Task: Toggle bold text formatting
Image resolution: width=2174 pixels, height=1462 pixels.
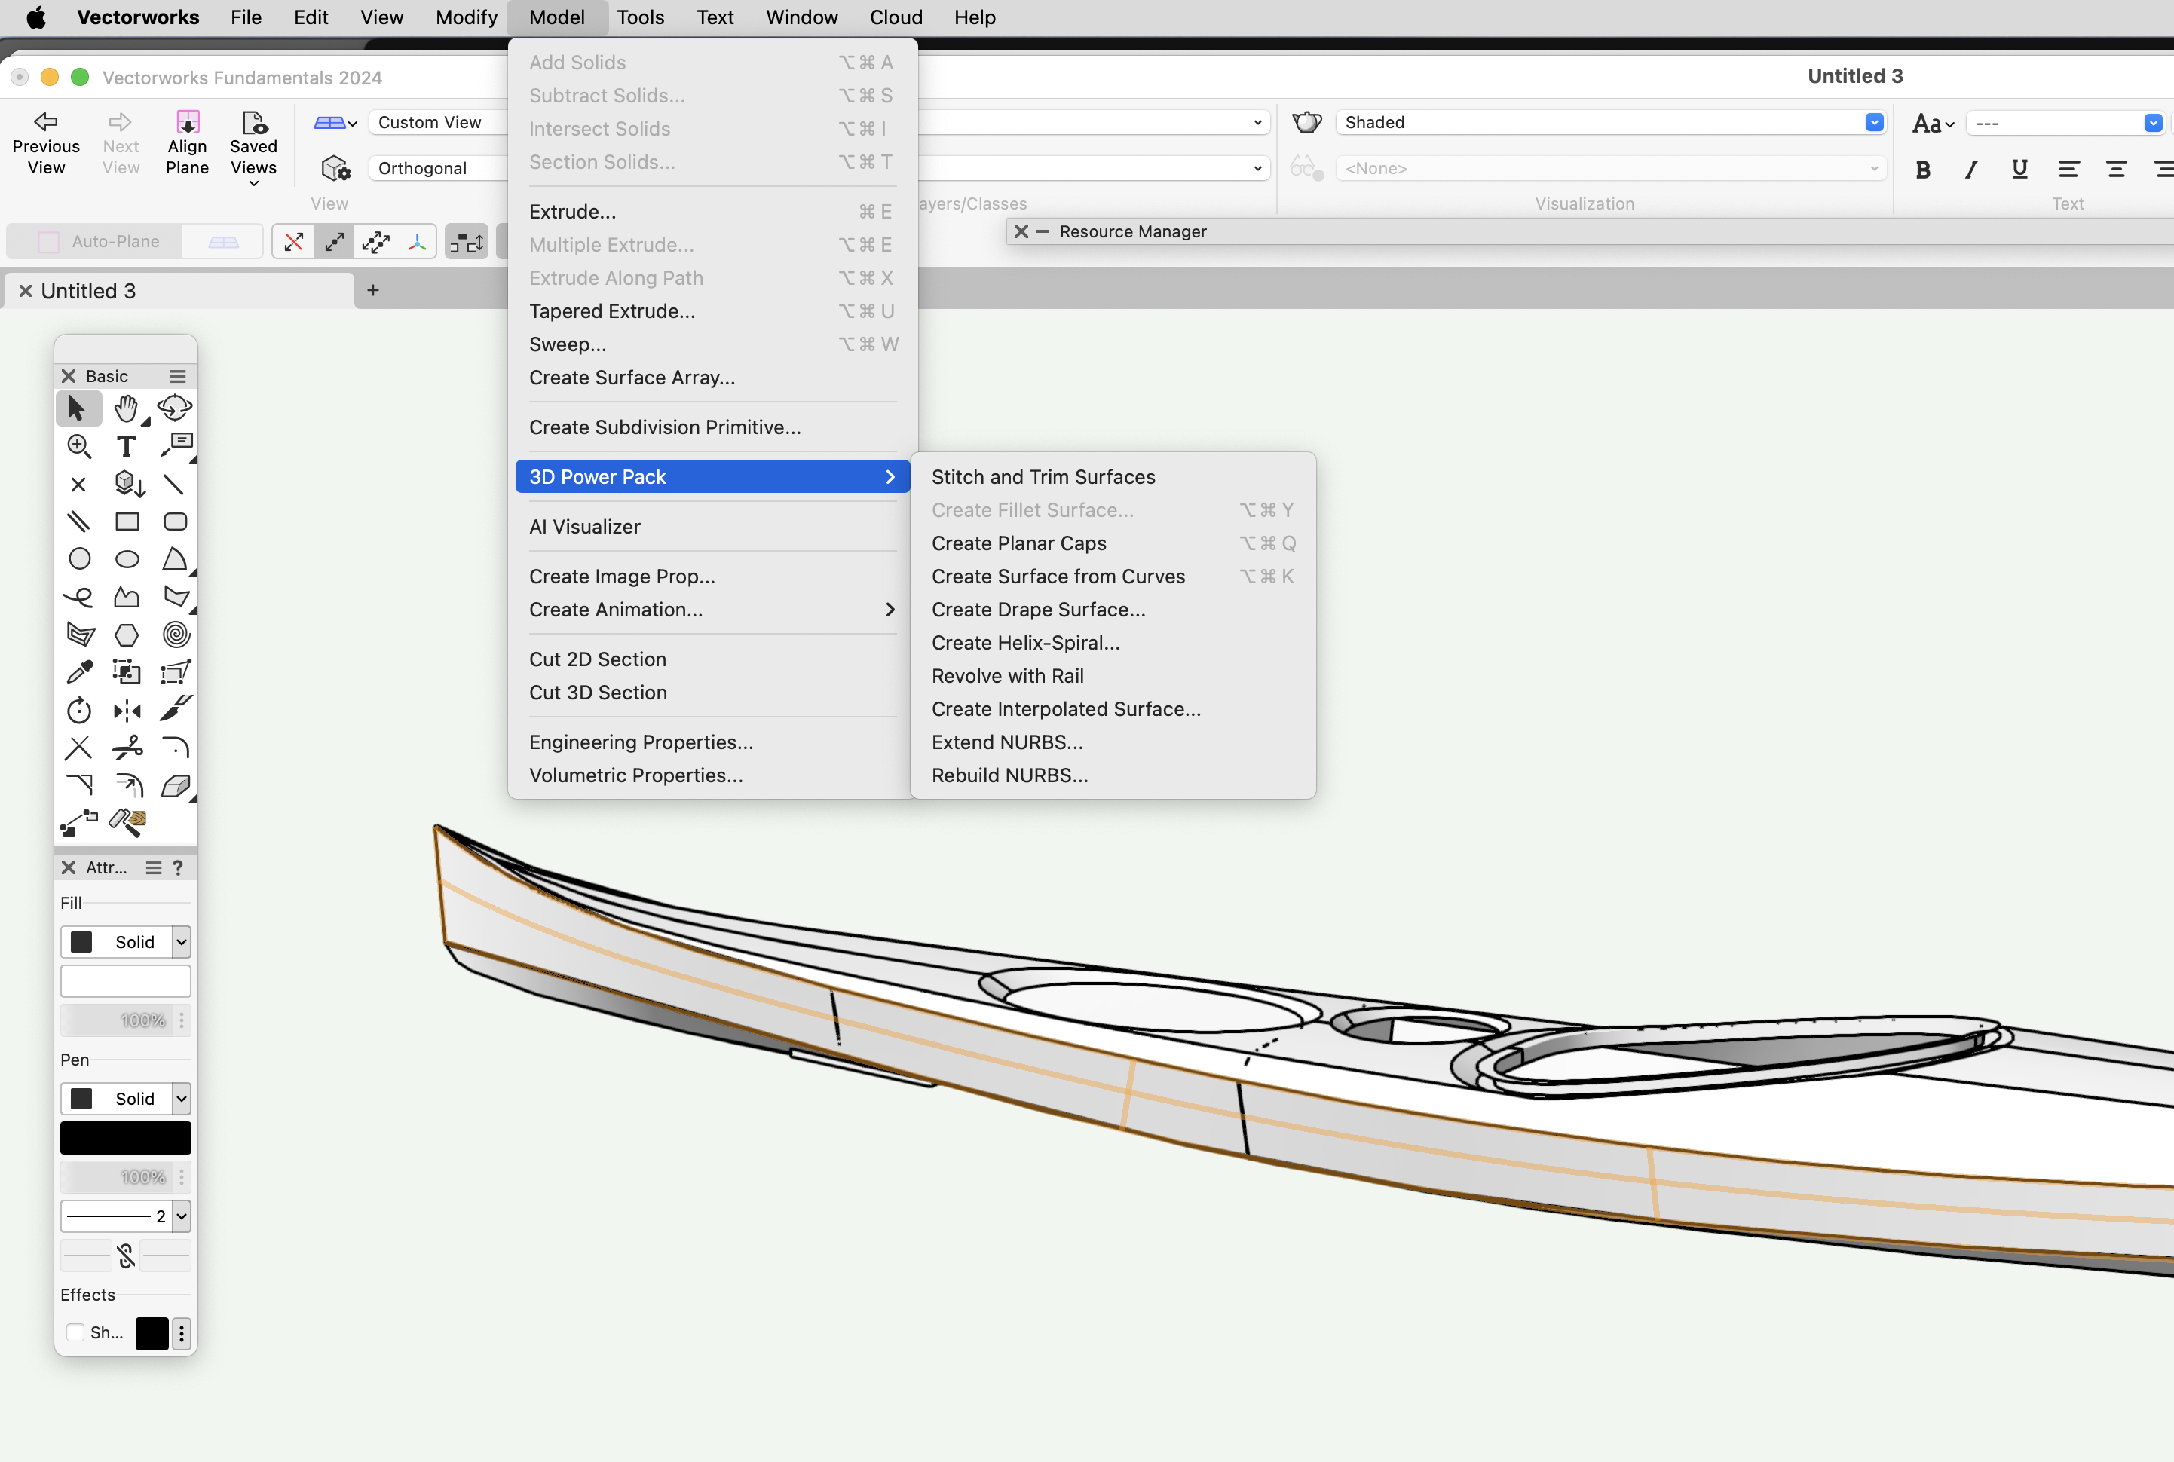Action: pos(1922,170)
